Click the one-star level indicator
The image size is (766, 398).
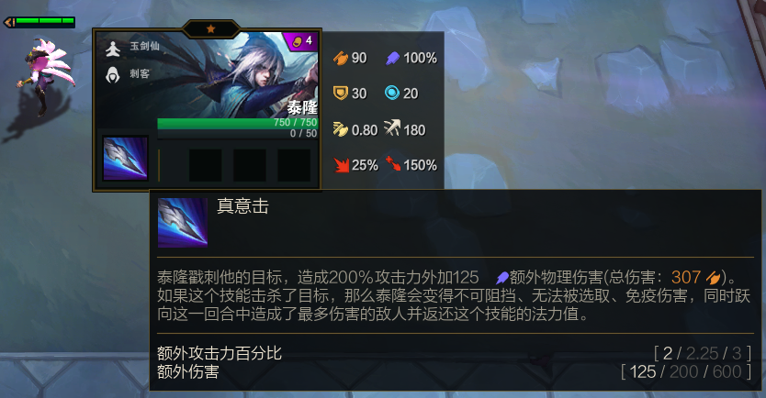(x=210, y=28)
